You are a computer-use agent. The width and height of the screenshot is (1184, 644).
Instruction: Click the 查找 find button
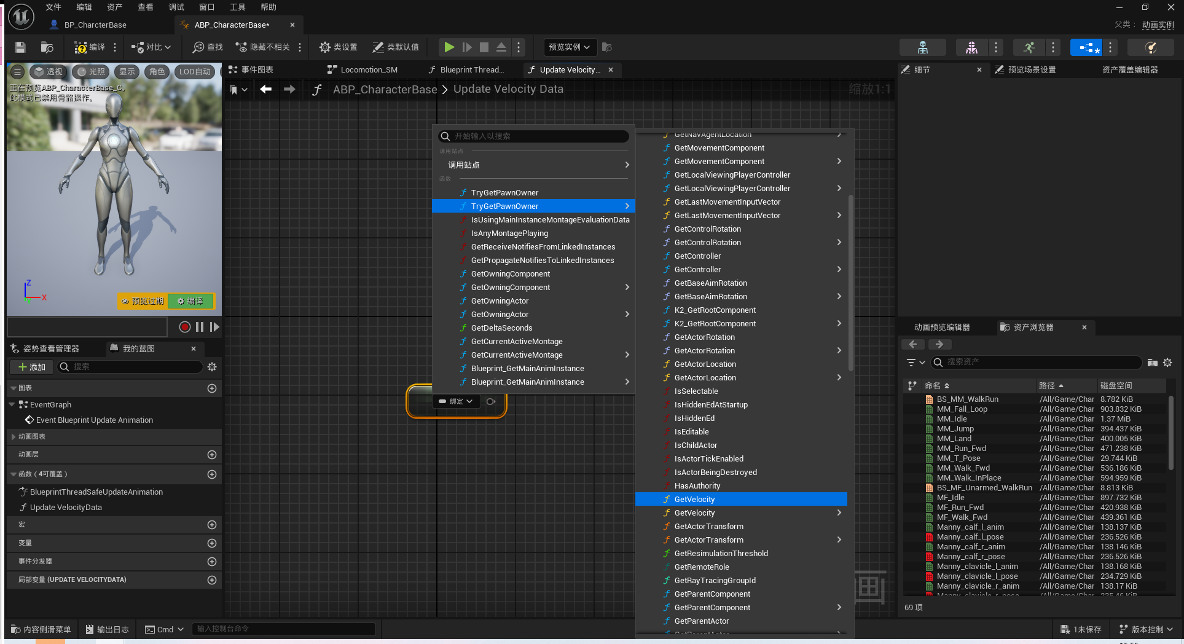pos(208,47)
